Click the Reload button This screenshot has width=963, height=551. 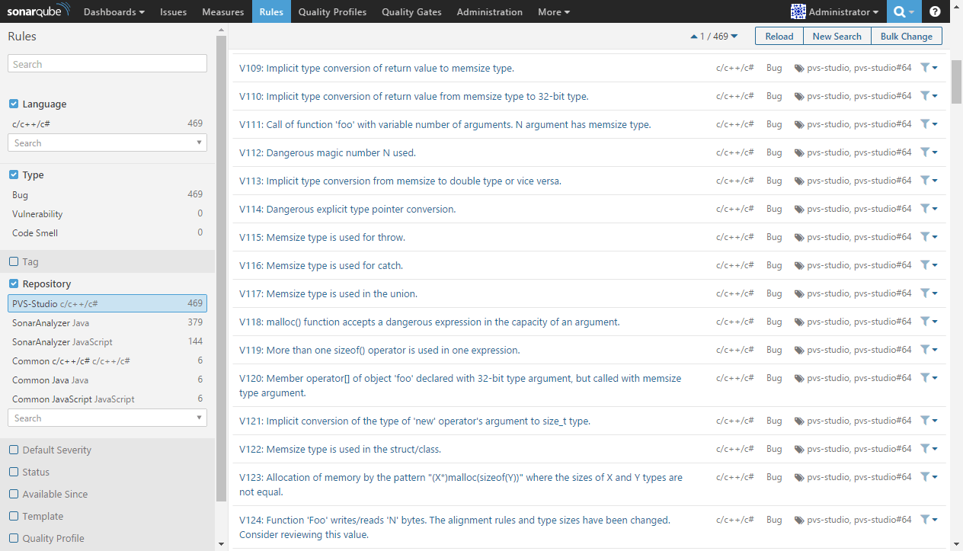[x=779, y=36]
